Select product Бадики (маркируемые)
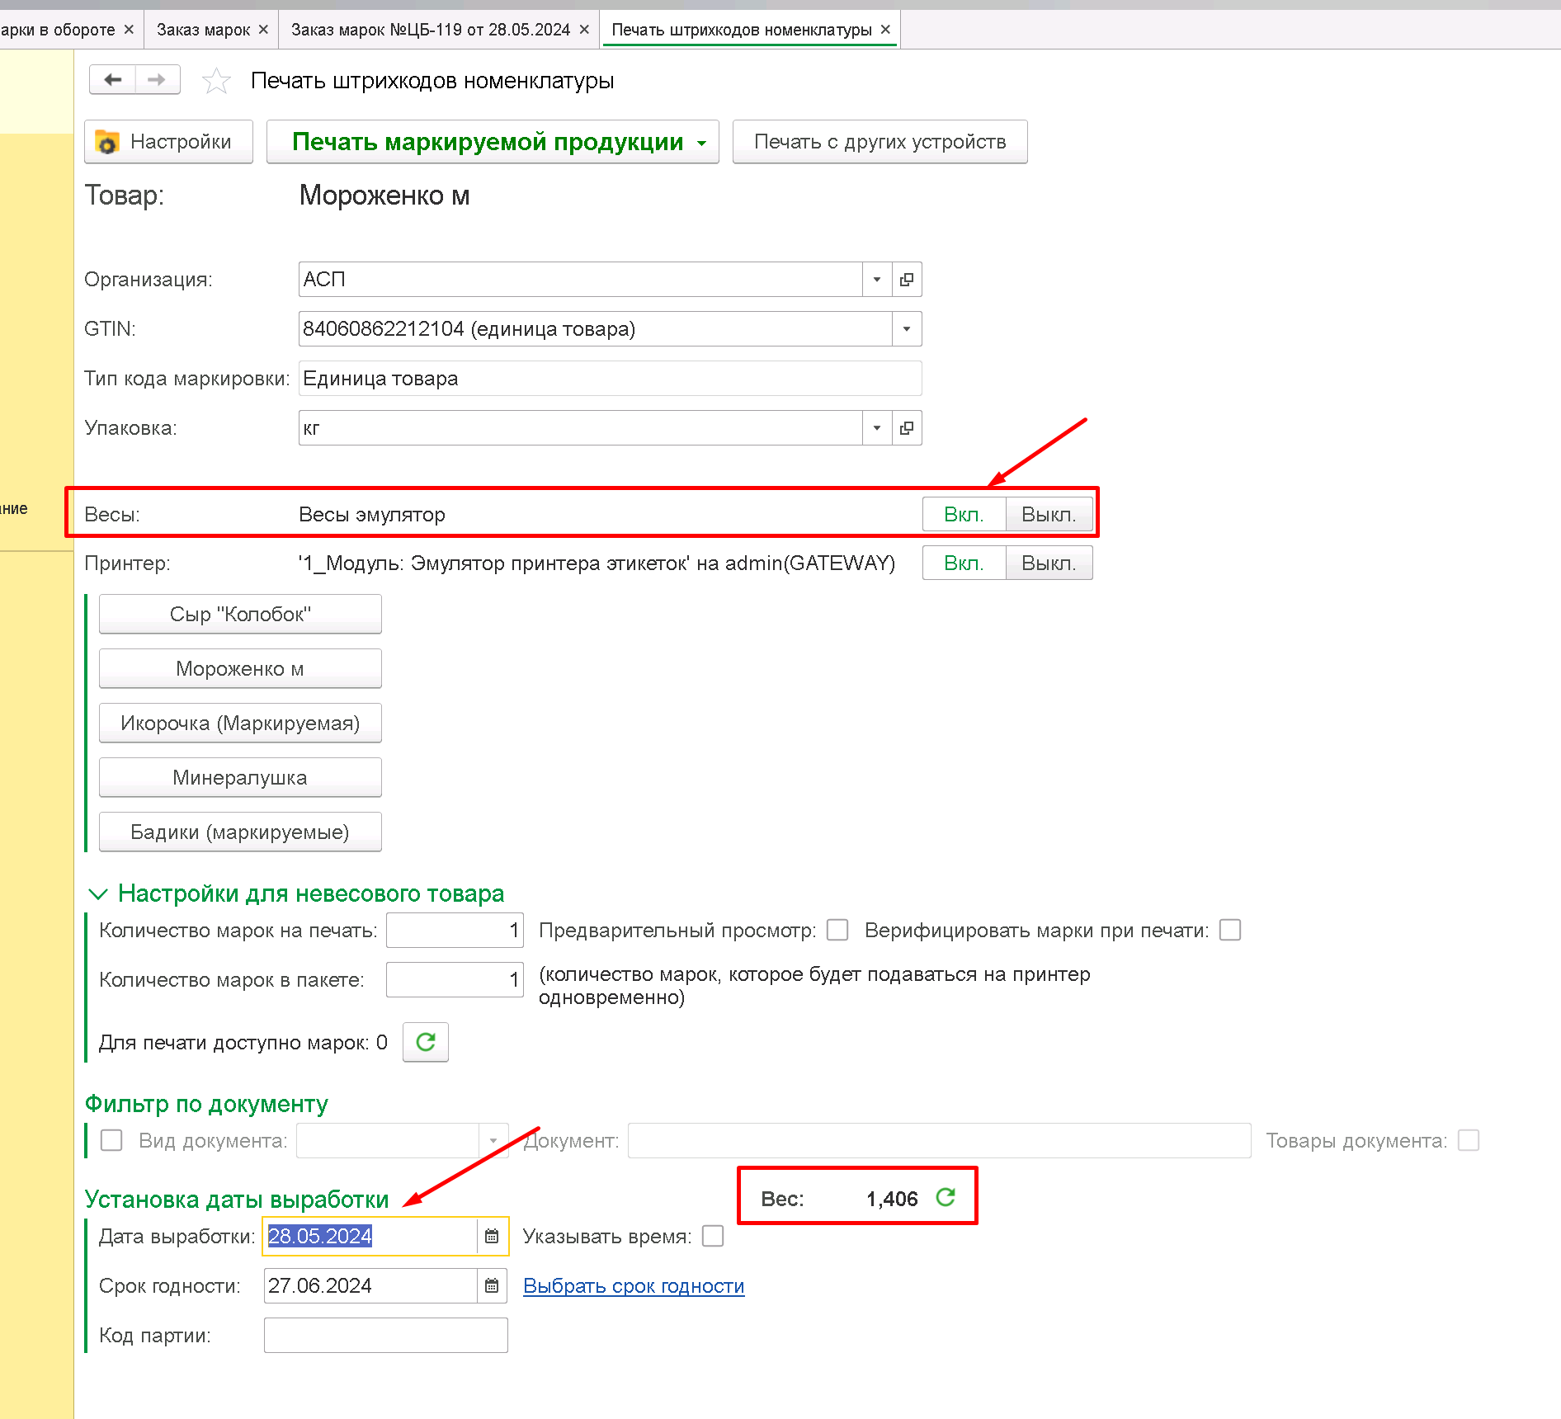This screenshot has height=1419, width=1561. (x=240, y=832)
